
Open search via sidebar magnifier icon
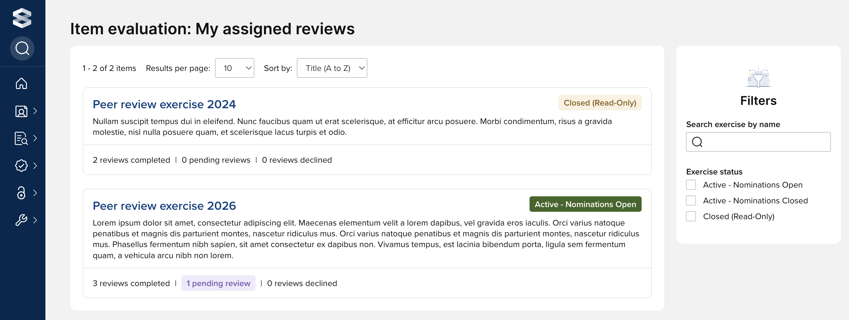point(22,48)
